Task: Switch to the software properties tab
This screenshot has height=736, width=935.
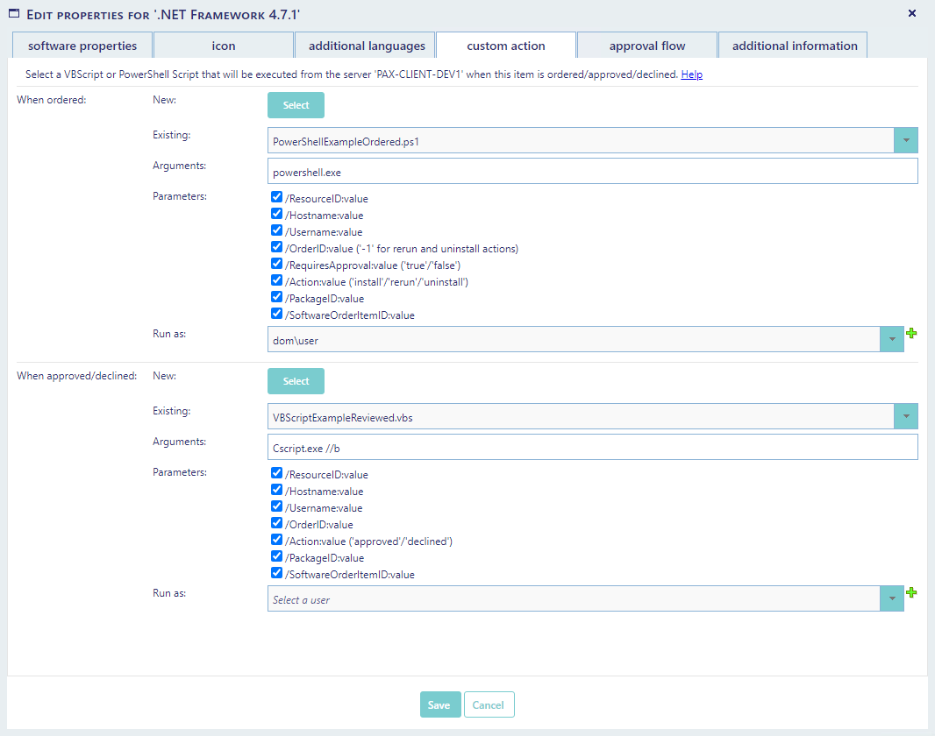Action: (82, 46)
